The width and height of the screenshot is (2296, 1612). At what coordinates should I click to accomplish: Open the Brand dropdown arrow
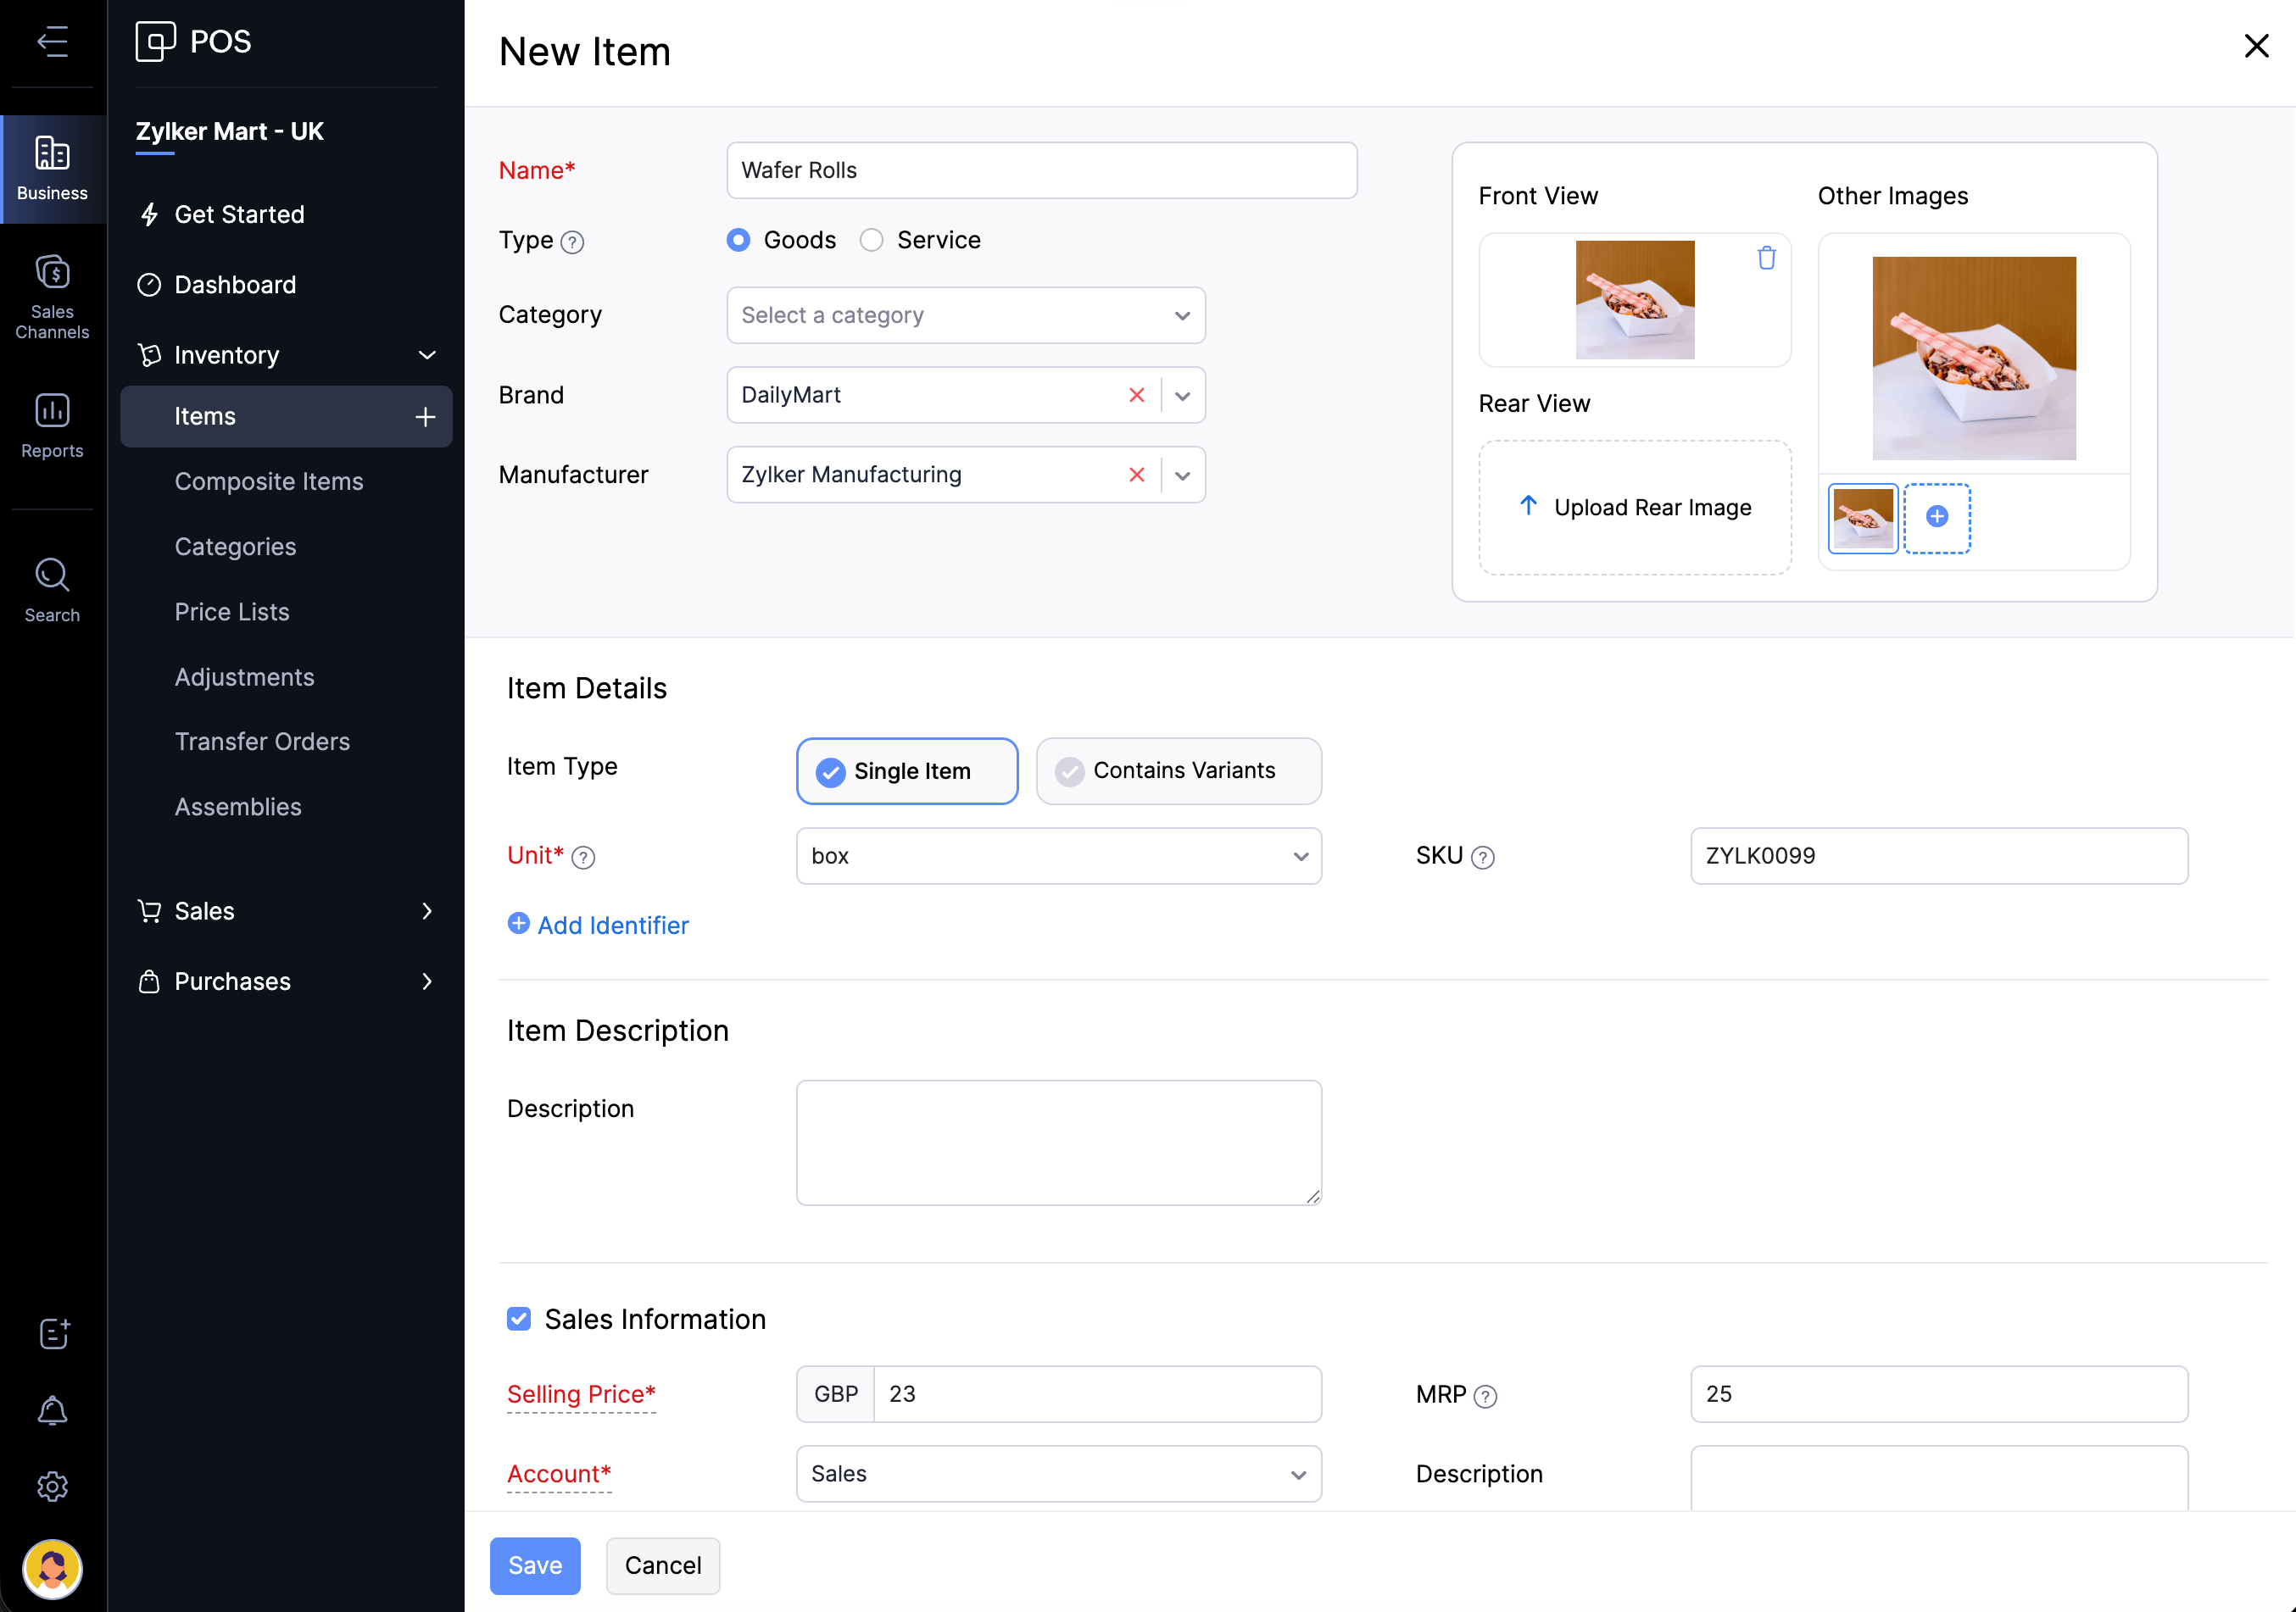point(1183,396)
